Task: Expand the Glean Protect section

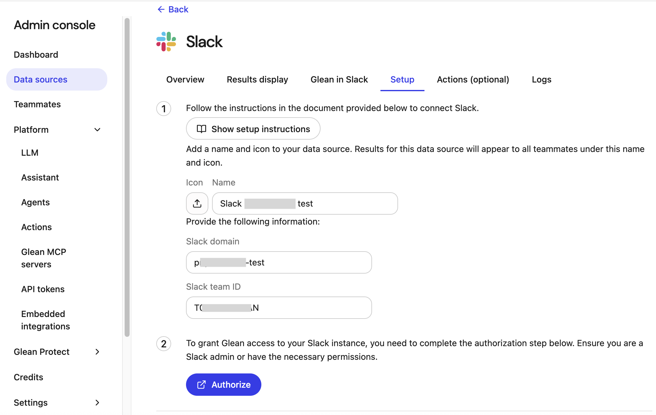Action: (97, 352)
